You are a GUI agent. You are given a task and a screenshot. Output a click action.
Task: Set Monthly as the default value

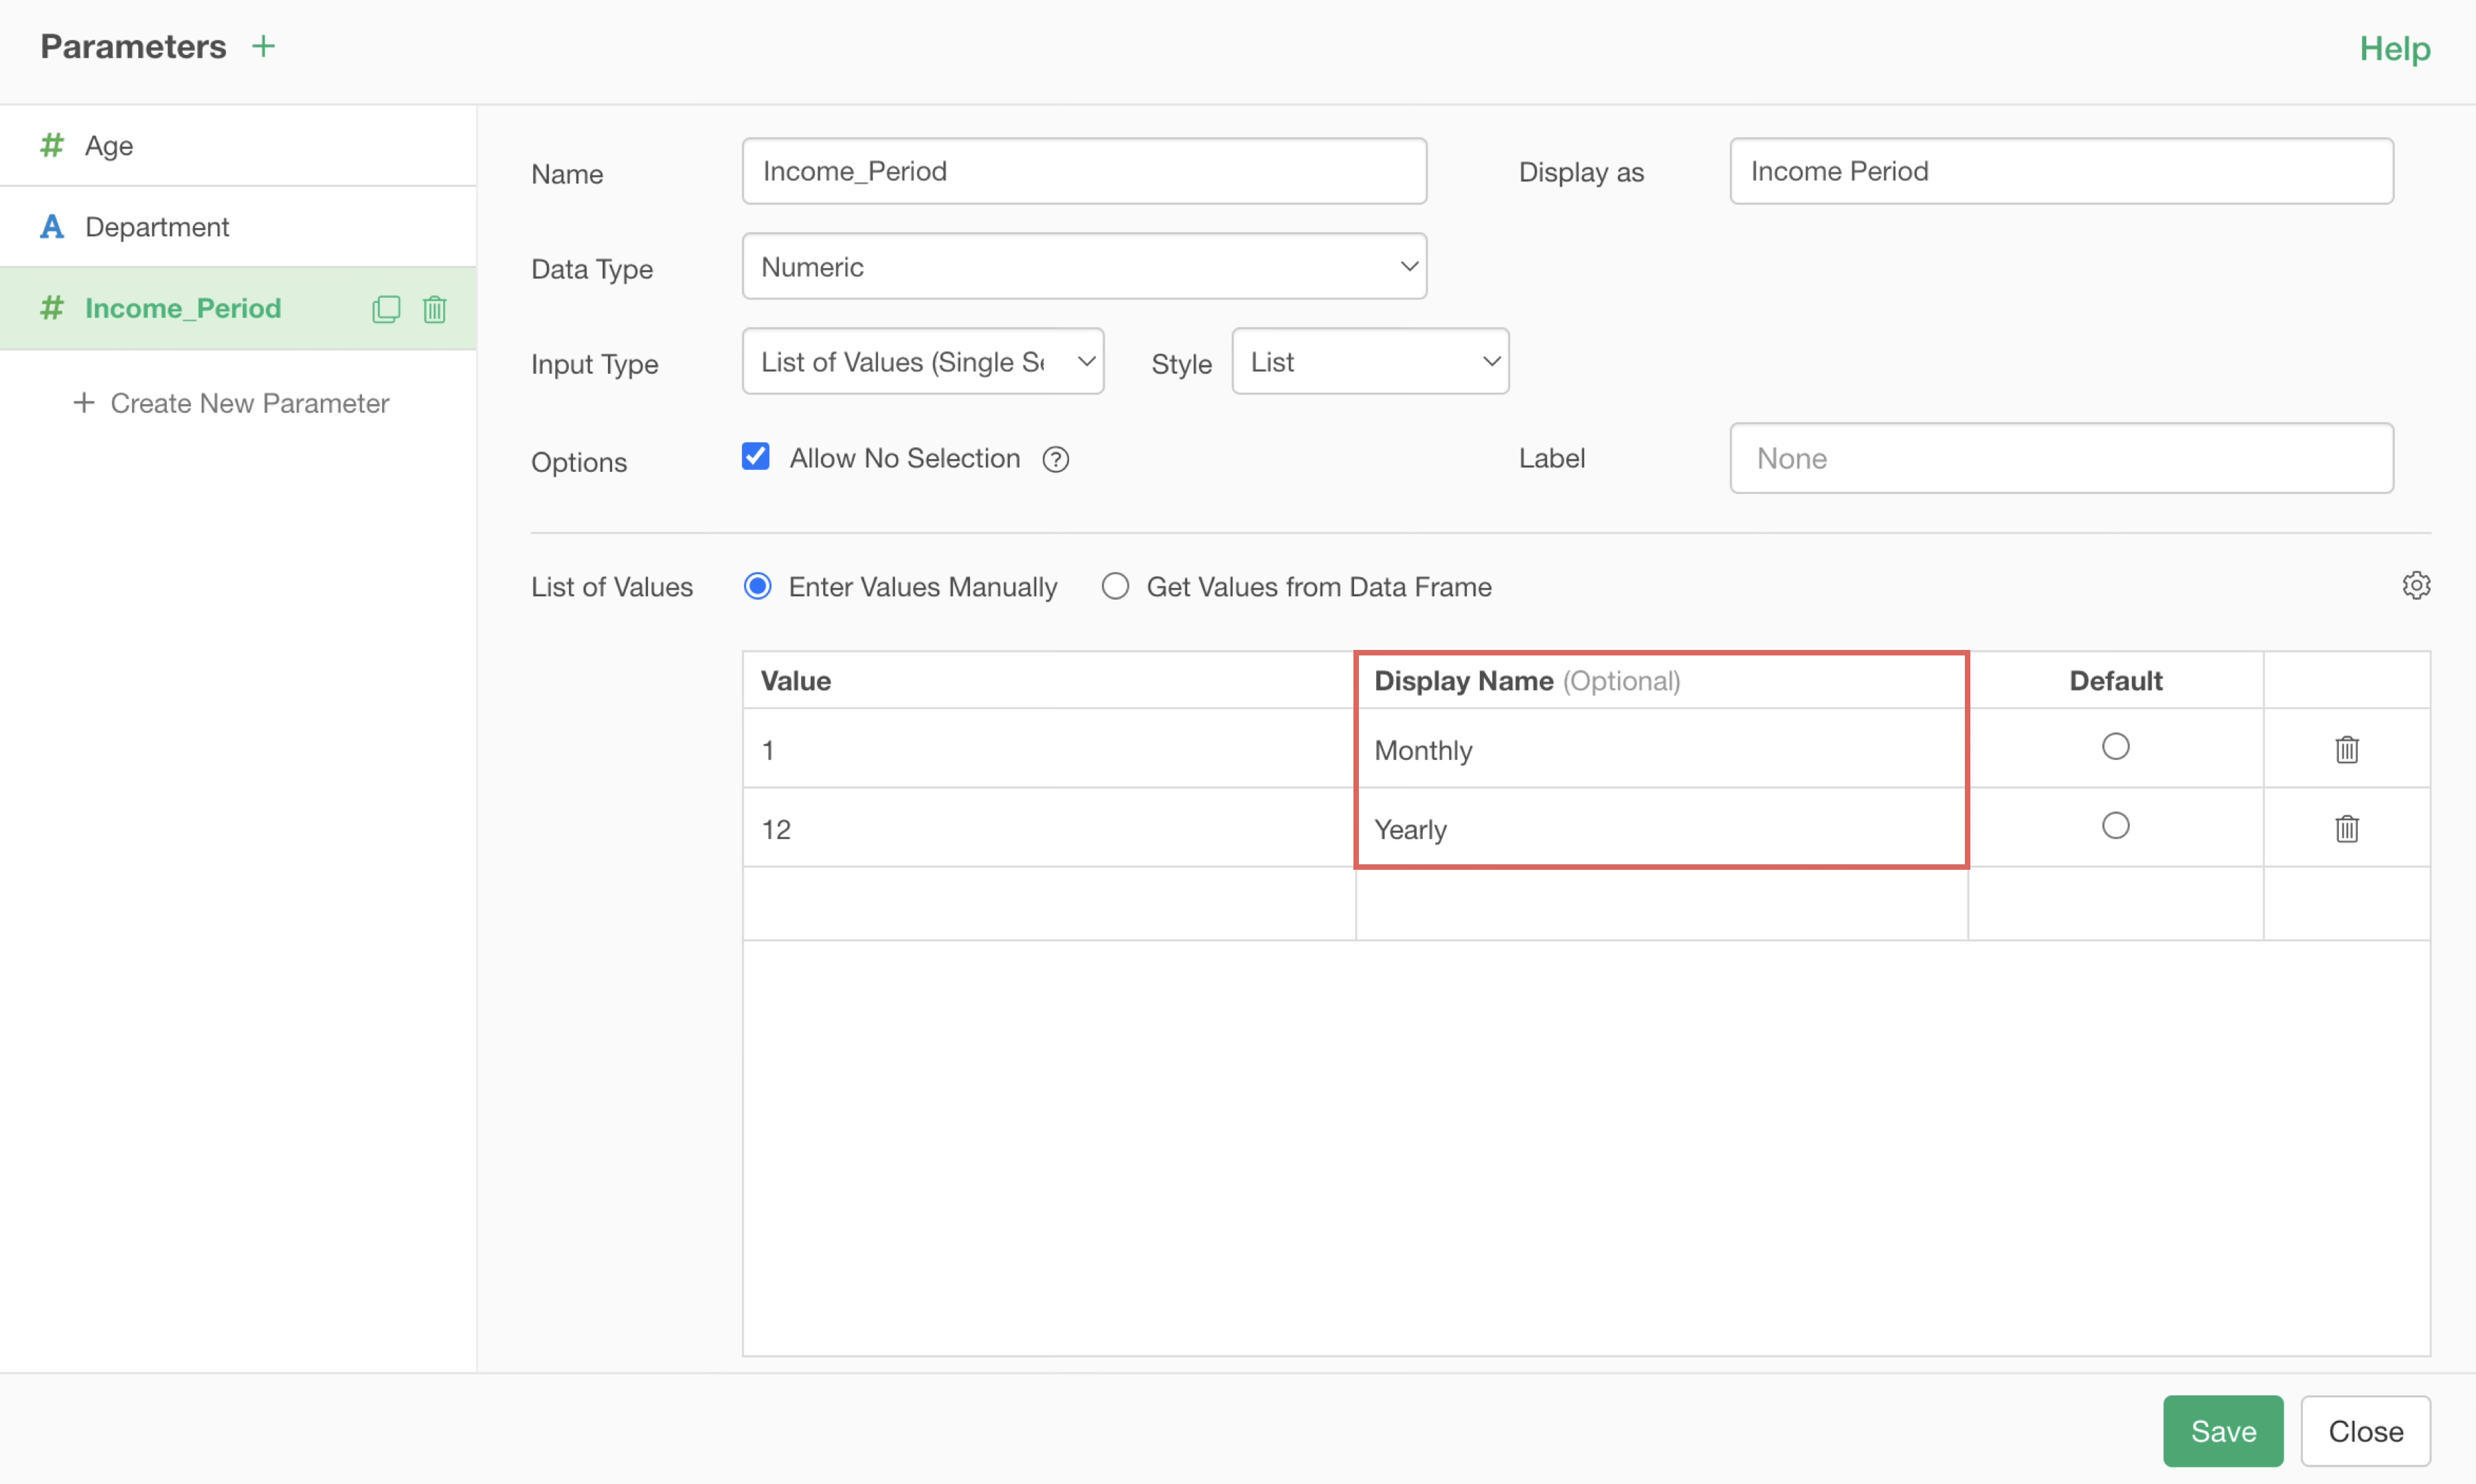[x=2115, y=746]
